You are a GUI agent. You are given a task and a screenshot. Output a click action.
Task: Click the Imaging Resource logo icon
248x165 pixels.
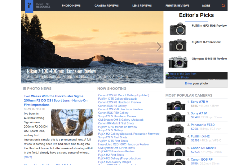(x=29, y=6)
